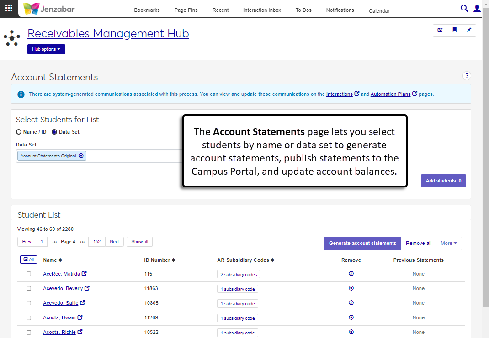Select the Name / ID radio button
This screenshot has width=489, height=338.
tap(19, 132)
